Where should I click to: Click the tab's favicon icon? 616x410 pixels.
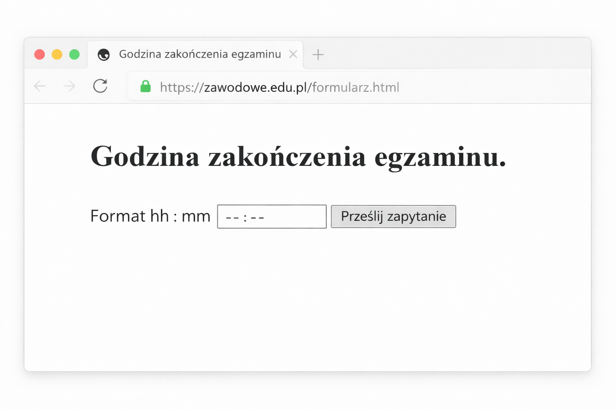coord(104,54)
